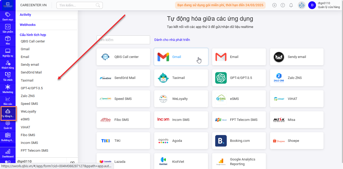Open Dashboard from the sidebar
The height and width of the screenshot is (169, 343).
[x=8, y=153]
